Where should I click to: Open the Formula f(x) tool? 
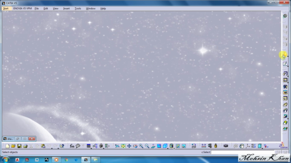point(72,146)
